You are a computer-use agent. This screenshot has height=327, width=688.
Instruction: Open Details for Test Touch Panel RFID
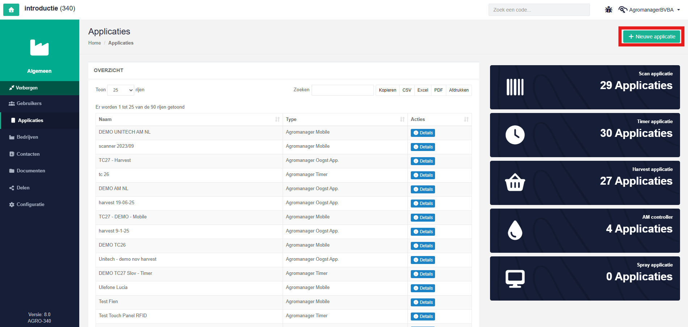click(x=423, y=316)
